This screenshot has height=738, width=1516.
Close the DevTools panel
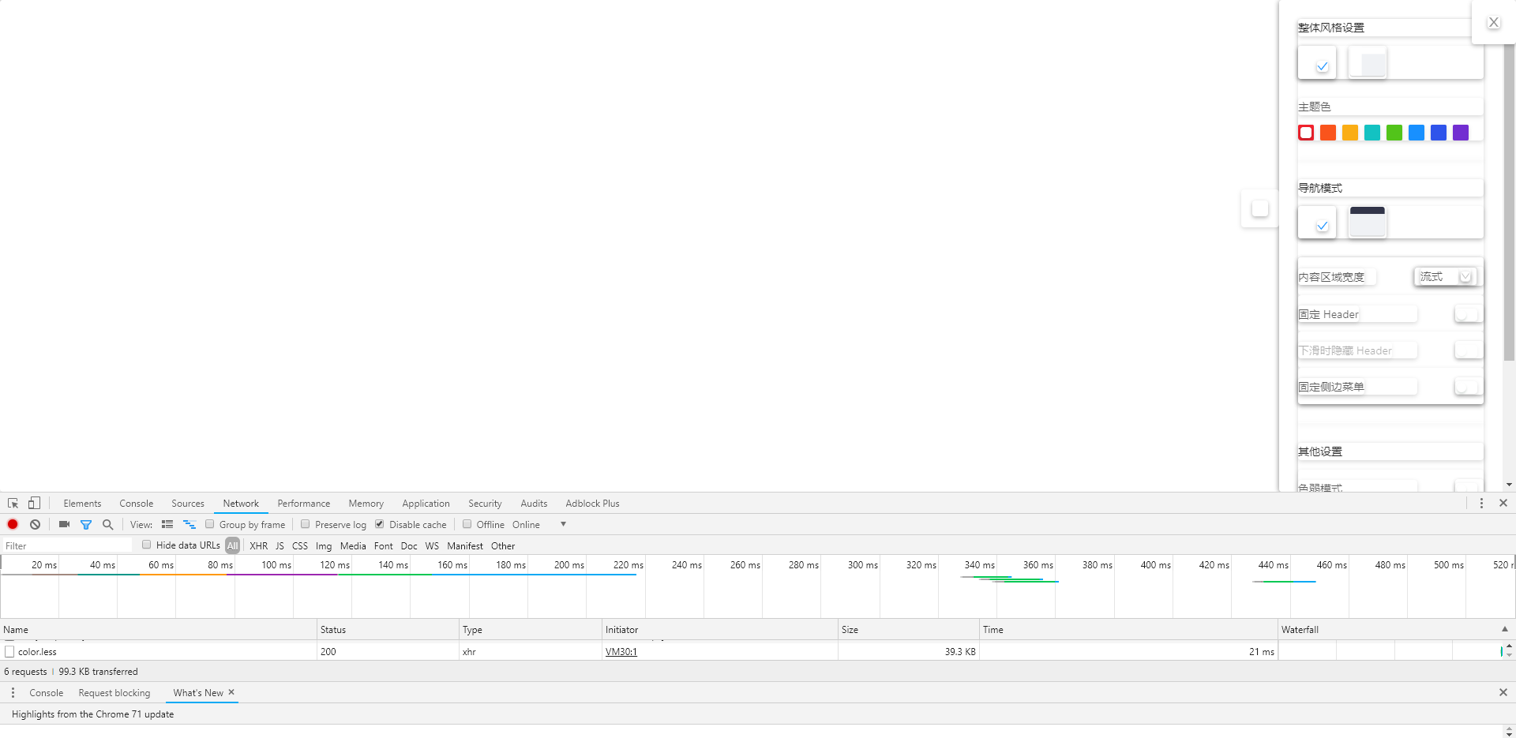pos(1503,503)
